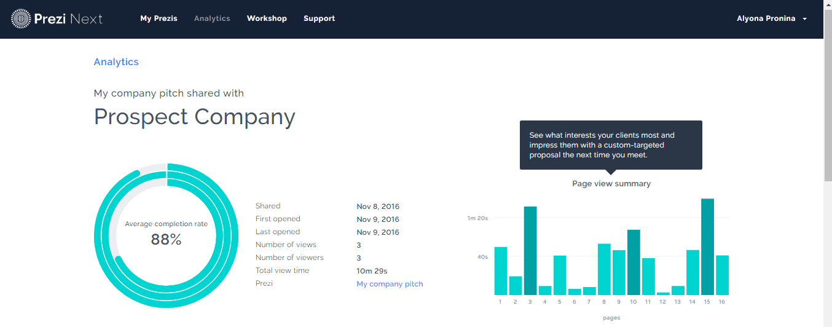832x327 pixels.
Task: Expand the Alyona Pronina account dropdown
Action: click(771, 18)
